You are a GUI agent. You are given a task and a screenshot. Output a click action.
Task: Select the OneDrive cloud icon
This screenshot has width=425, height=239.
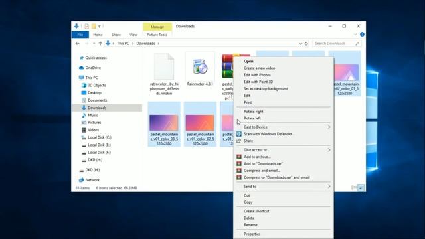click(x=81, y=68)
